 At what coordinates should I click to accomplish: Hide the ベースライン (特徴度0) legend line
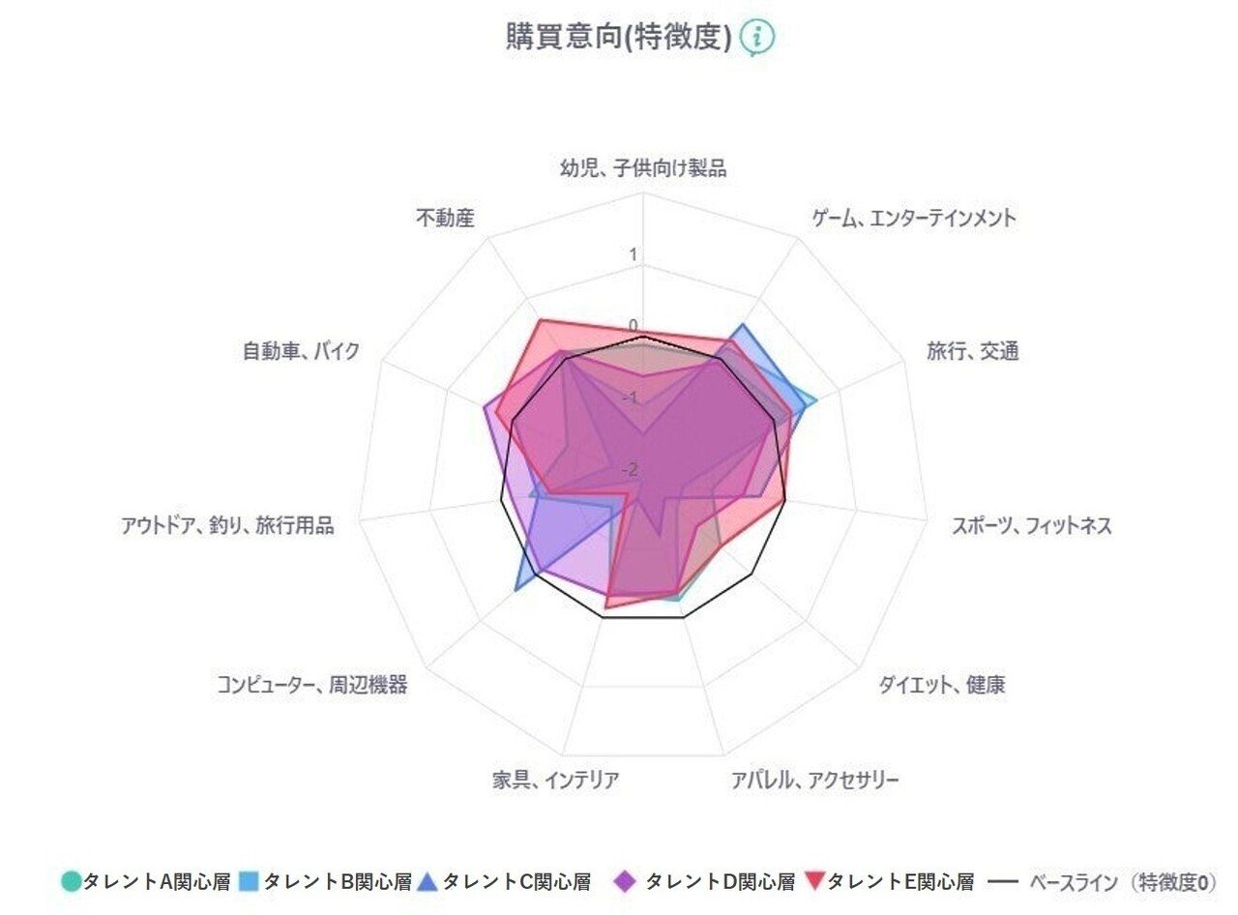(x=1006, y=882)
